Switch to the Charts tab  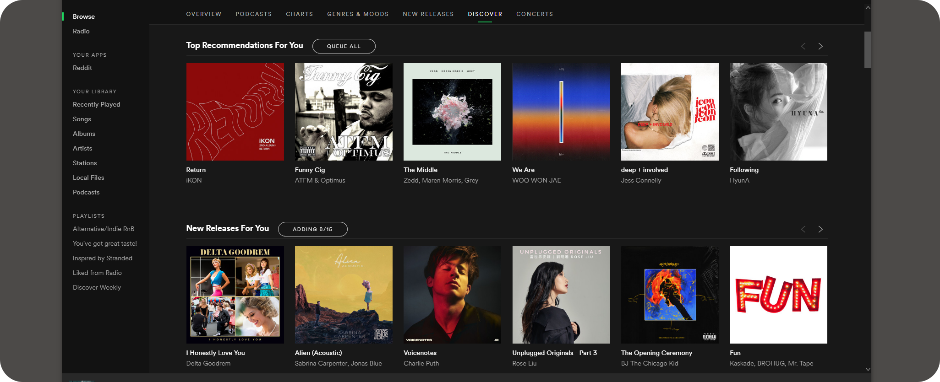click(x=300, y=14)
